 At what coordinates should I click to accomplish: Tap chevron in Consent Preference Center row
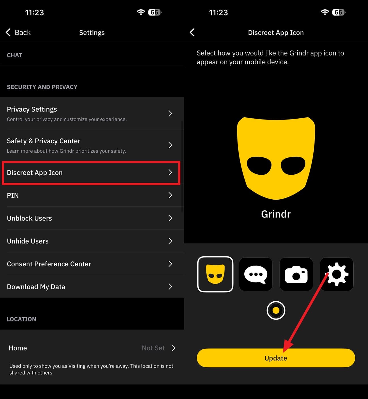tap(170, 264)
